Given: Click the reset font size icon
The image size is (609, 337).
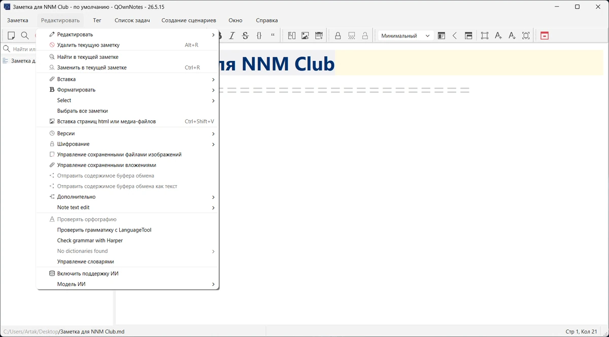Looking at the screenshot, I should pos(526,36).
